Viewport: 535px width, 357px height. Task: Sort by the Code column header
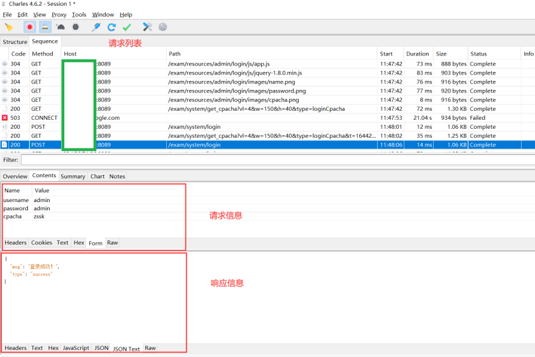[x=18, y=54]
